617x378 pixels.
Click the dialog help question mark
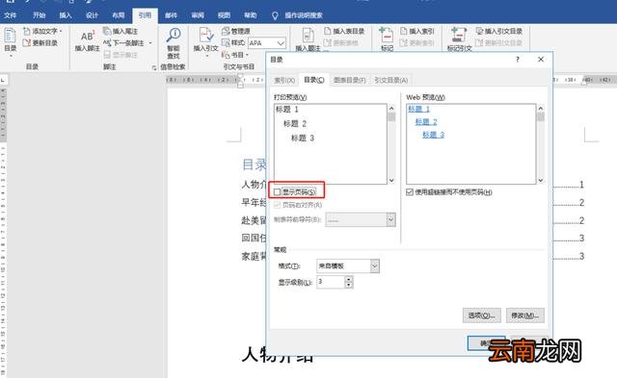(518, 60)
